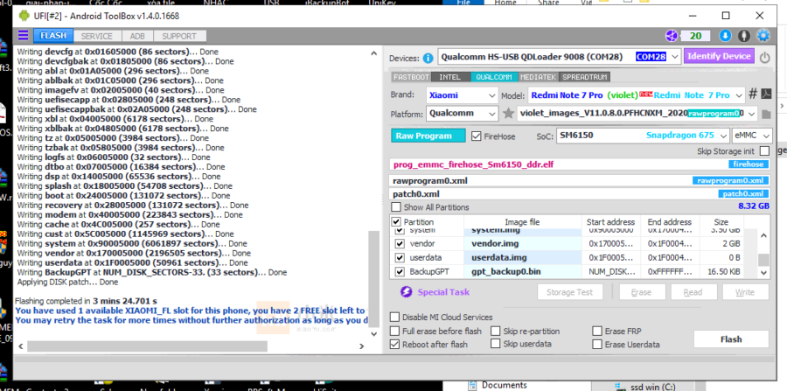Enable the Erase FRP checkbox

point(597,332)
